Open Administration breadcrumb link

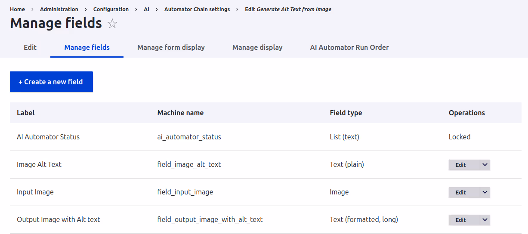tap(59, 9)
